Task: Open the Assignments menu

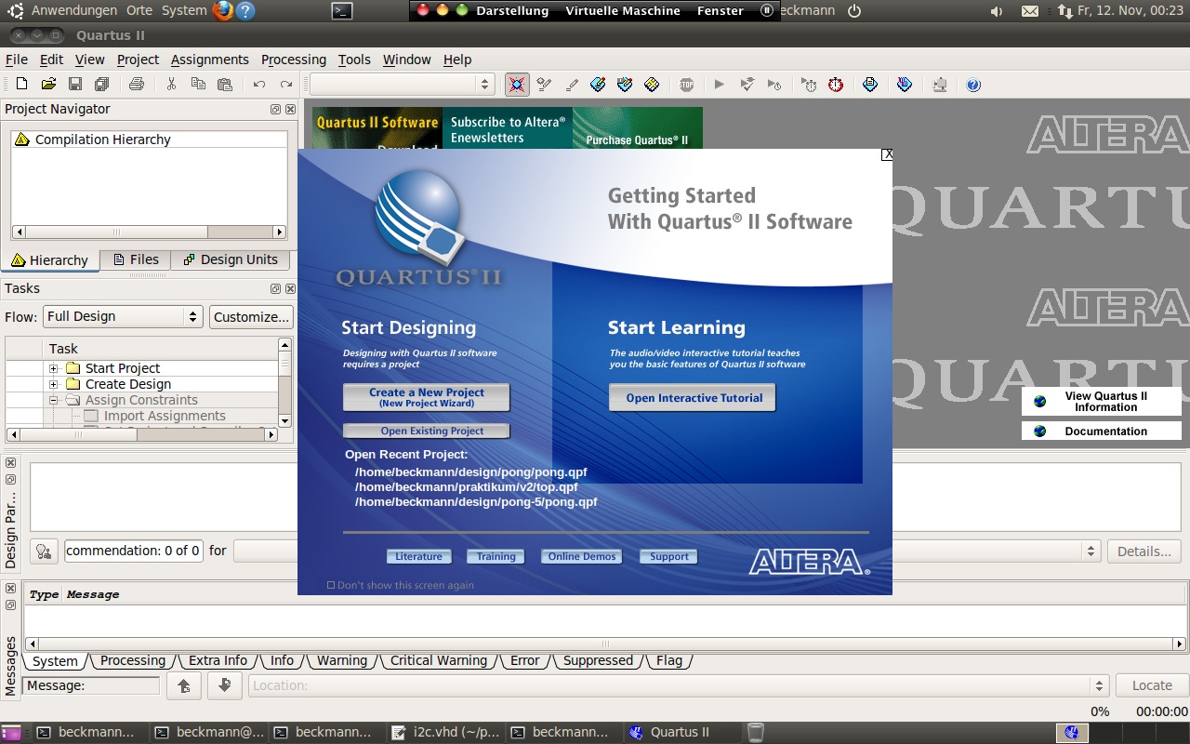Action: point(209,60)
